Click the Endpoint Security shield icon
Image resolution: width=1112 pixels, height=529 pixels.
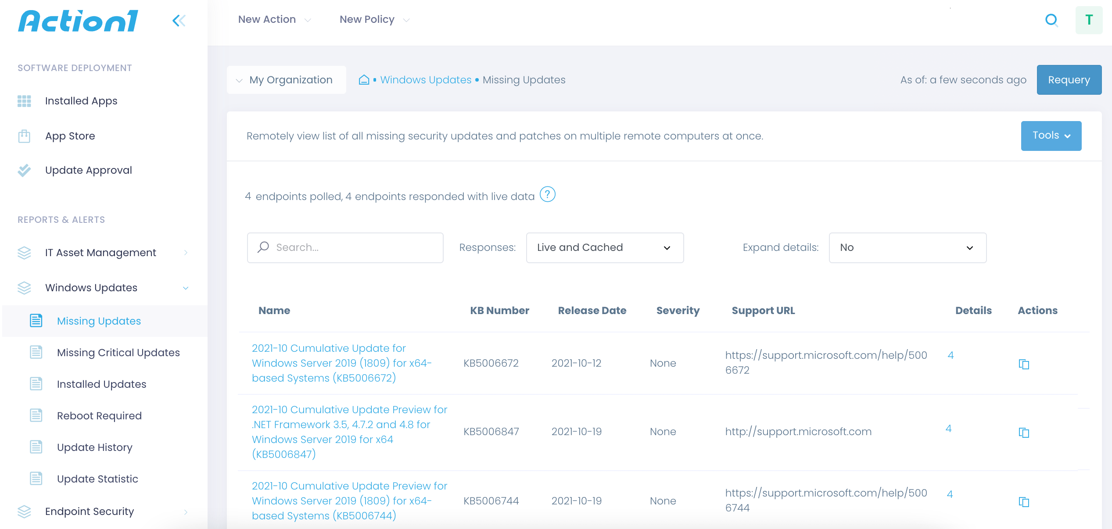coord(25,511)
